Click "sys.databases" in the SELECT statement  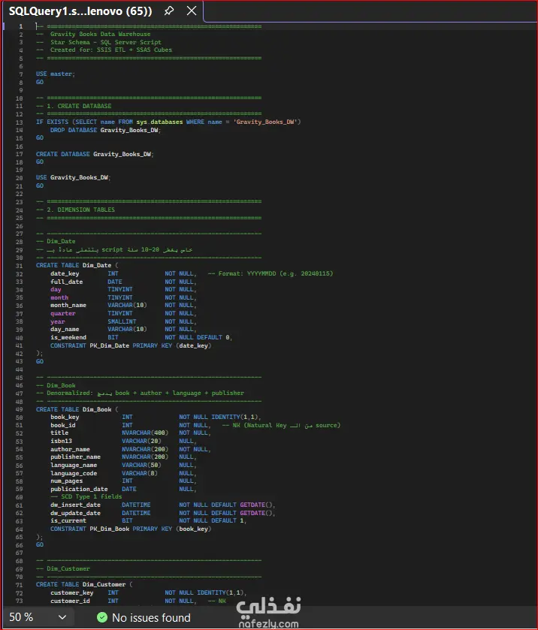159,122
